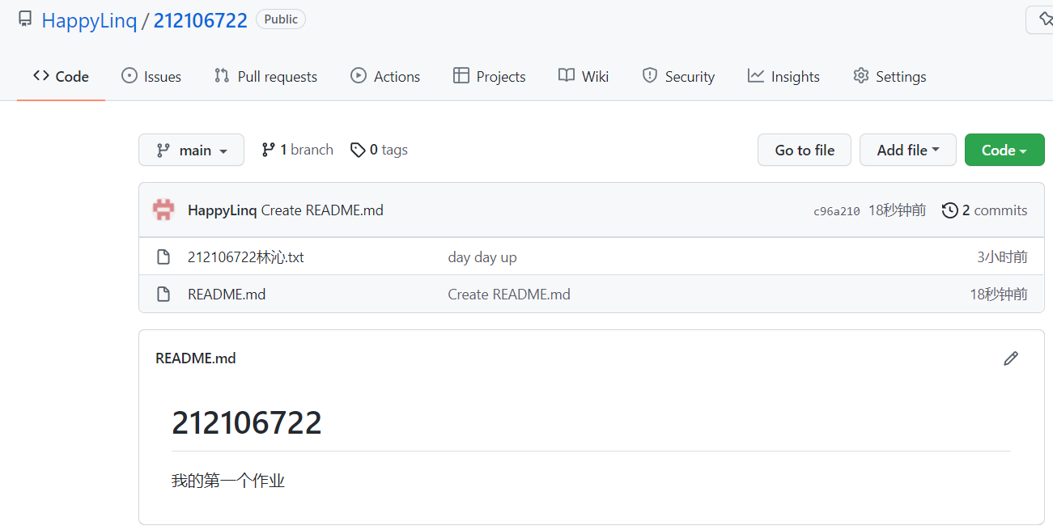Open the Wiki tab
This screenshot has height=530, width=1053.
(x=584, y=76)
